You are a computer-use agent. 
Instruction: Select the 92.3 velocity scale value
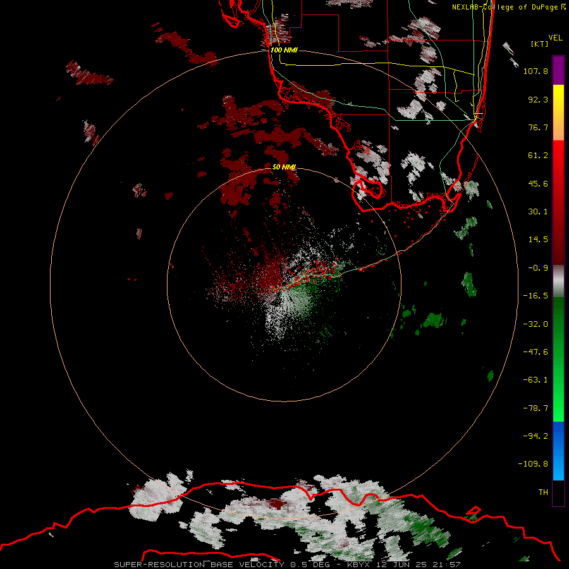pos(538,99)
